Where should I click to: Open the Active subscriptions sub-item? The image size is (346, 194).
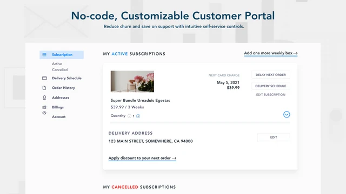click(x=57, y=64)
